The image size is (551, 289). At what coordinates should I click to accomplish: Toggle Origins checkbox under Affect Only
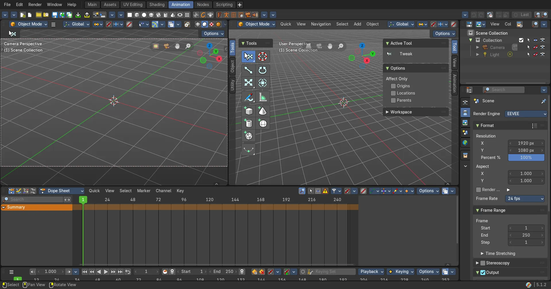tap(393, 86)
